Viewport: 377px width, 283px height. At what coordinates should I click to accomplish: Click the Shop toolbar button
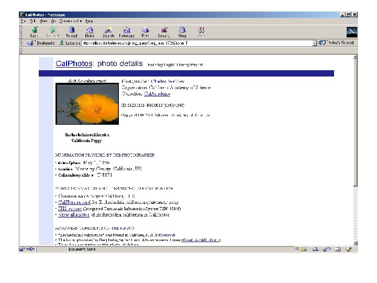tap(182, 32)
